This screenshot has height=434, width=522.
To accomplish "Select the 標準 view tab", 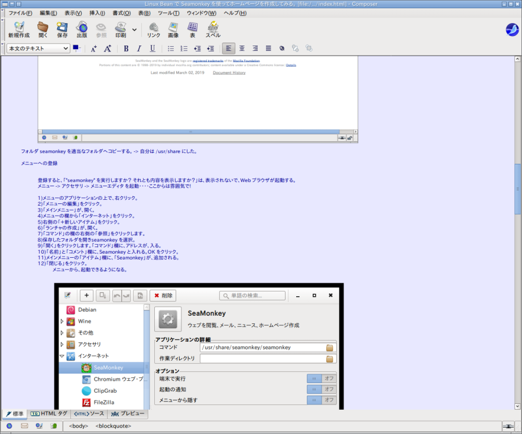I will point(15,414).
